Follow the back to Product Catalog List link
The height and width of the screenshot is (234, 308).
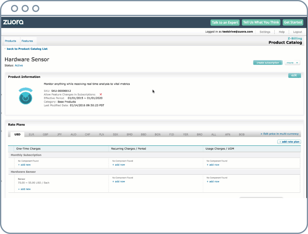(x=27, y=49)
